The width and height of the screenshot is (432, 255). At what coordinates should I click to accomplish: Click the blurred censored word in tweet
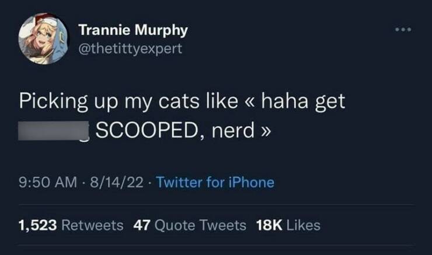click(54, 130)
